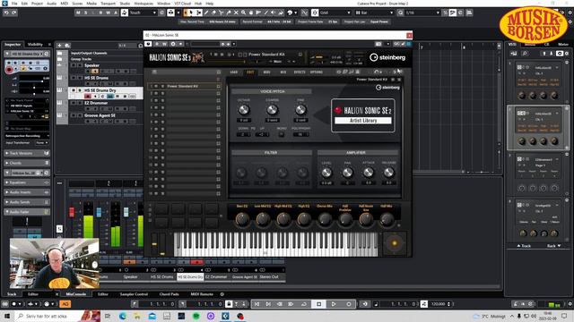Expand the Chords inspector section
This screenshot has height=322, width=574.
click(x=27, y=163)
